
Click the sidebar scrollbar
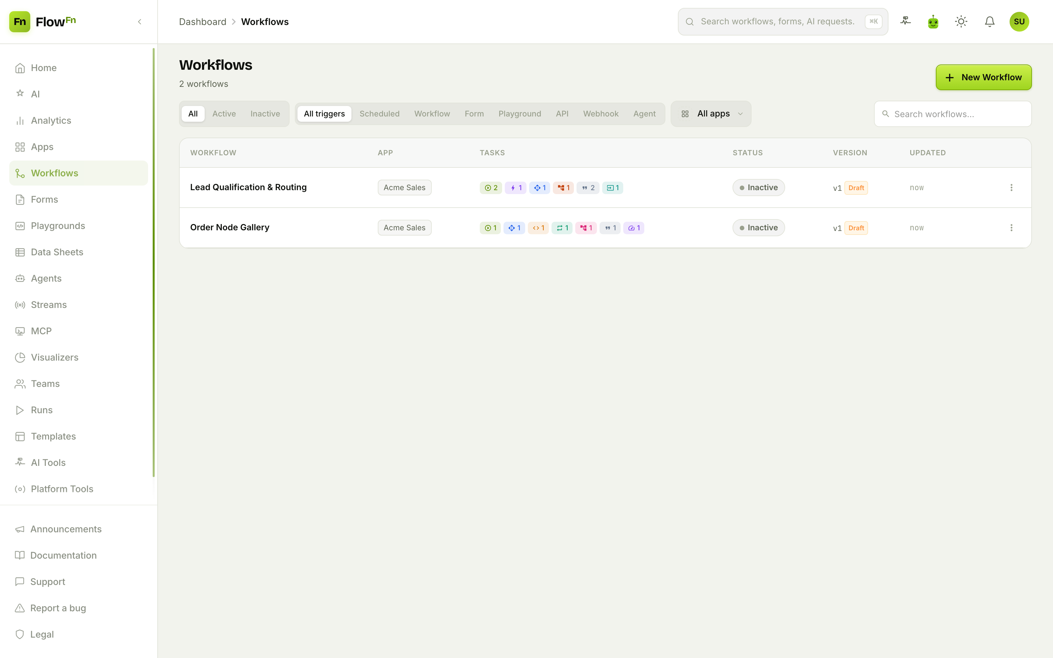[x=154, y=263]
